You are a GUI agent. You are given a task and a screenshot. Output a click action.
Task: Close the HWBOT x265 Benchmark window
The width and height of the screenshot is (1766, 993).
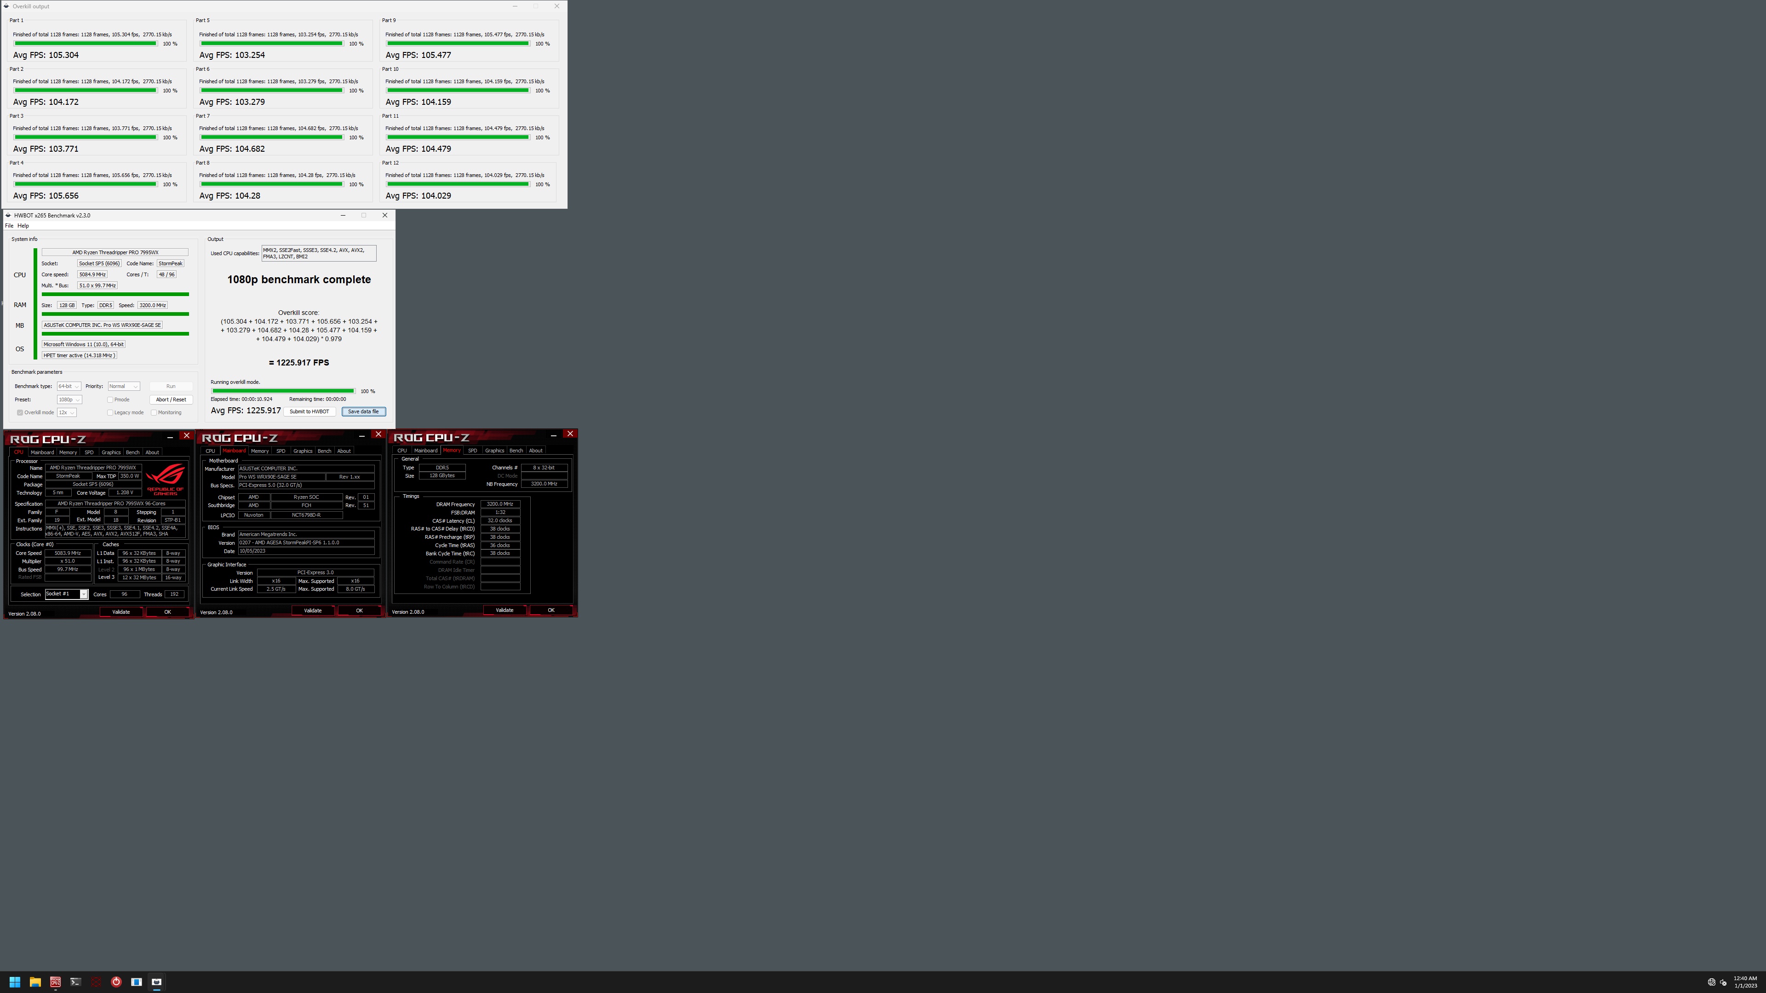(x=384, y=215)
